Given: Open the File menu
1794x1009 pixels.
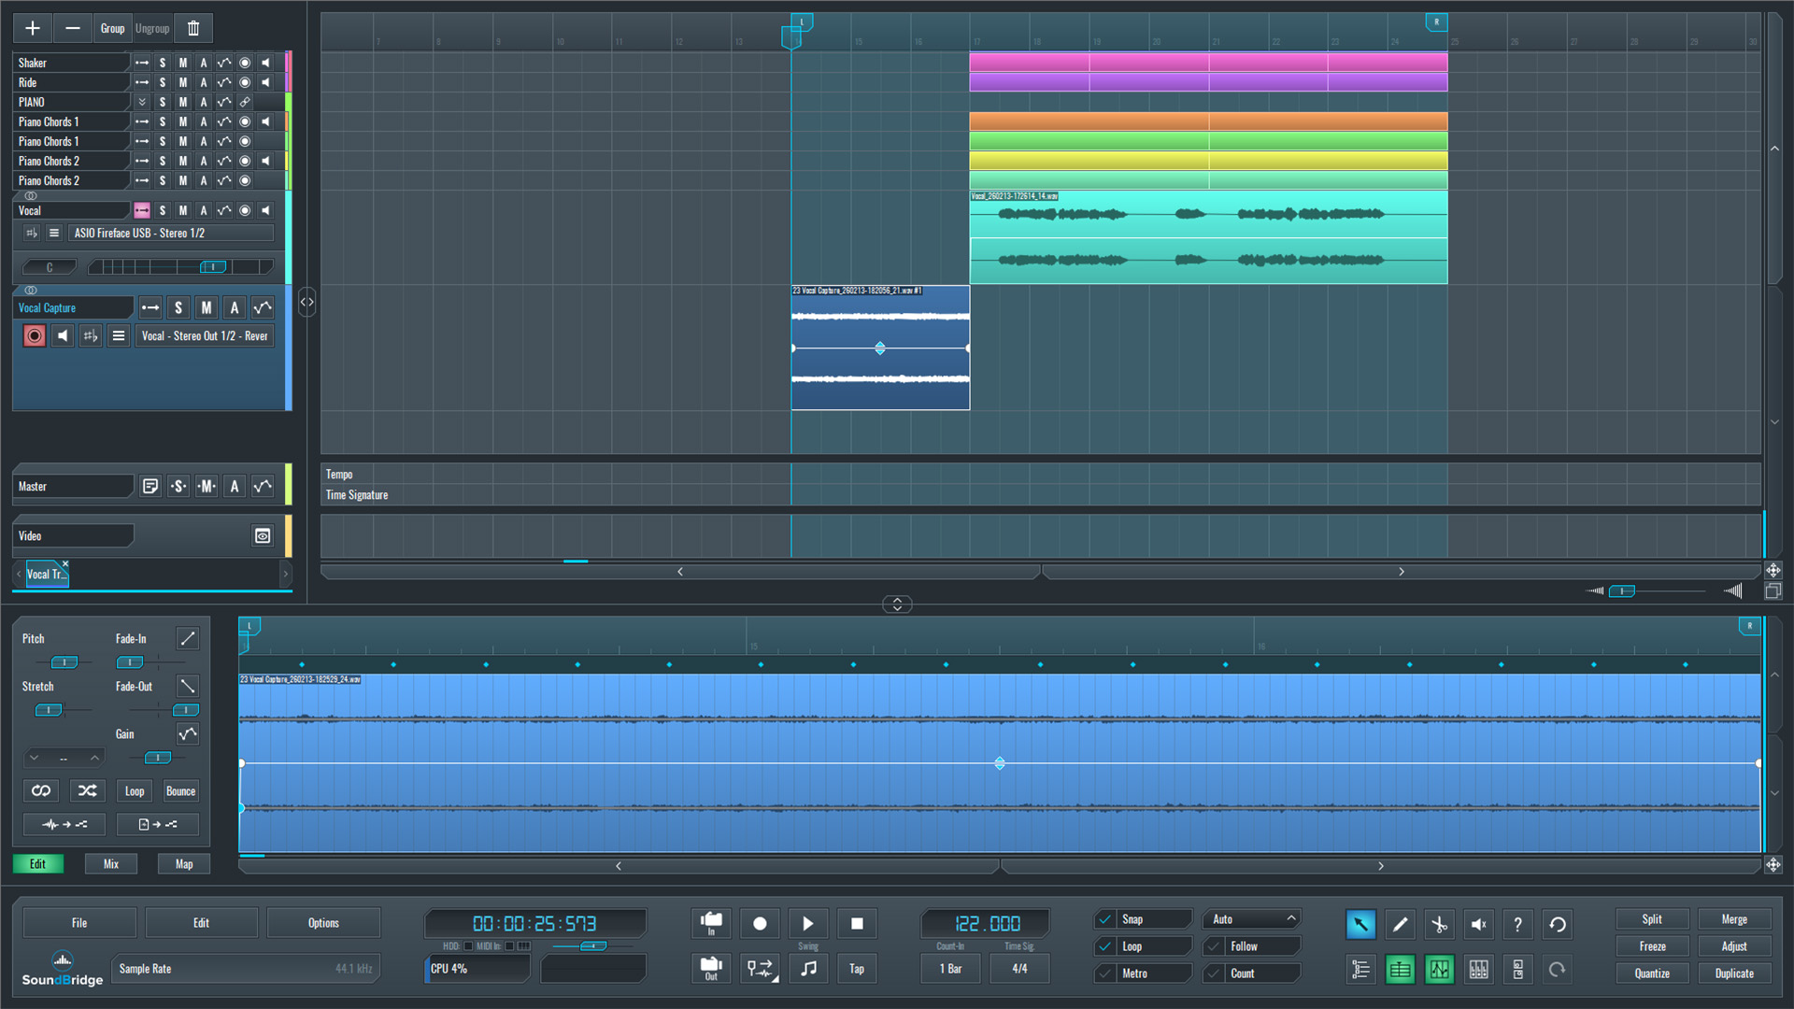Looking at the screenshot, I should pyautogui.click(x=79, y=923).
